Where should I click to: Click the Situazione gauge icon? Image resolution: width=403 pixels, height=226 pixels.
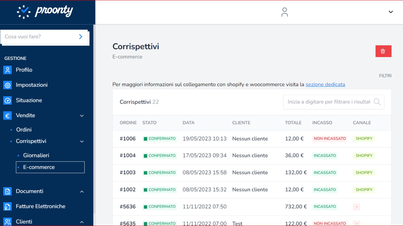tap(8, 100)
